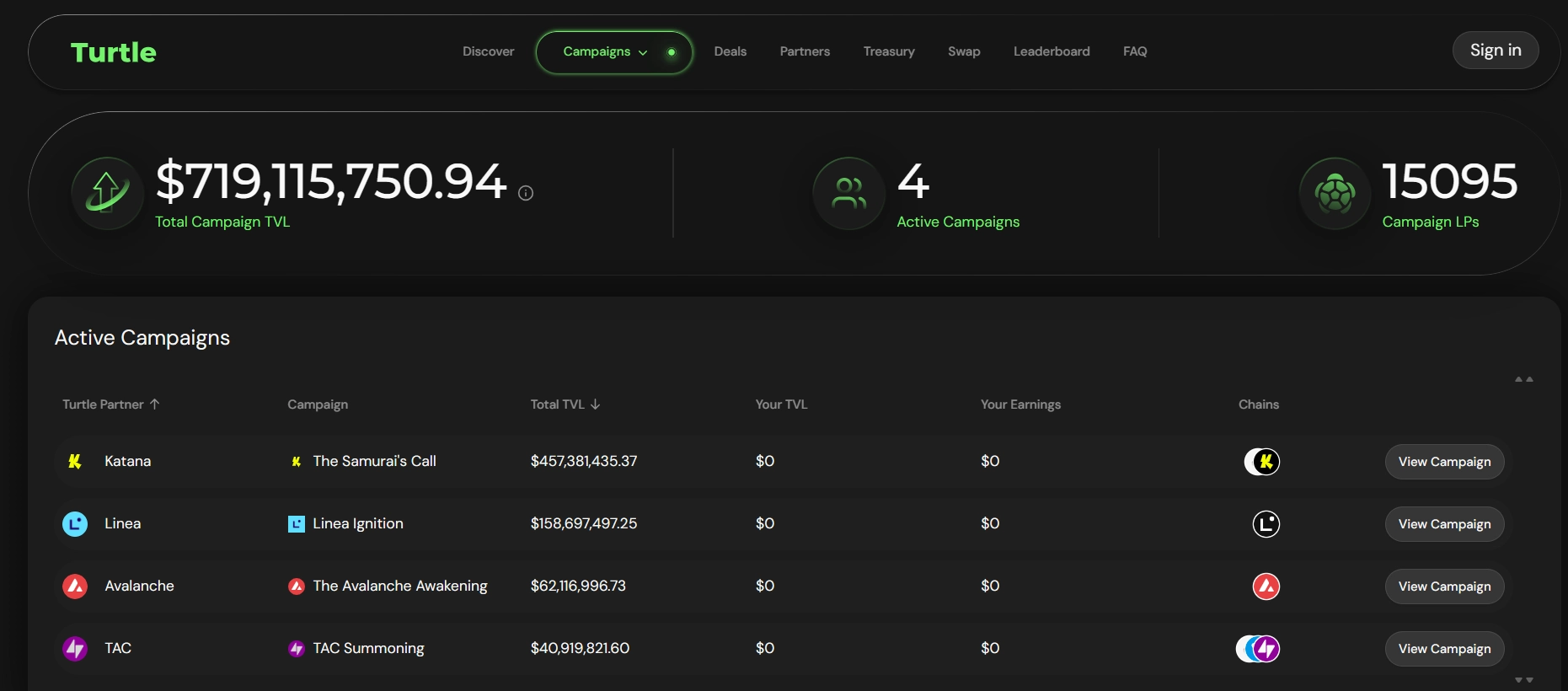Click the Katana partner icon

pyautogui.click(x=75, y=462)
